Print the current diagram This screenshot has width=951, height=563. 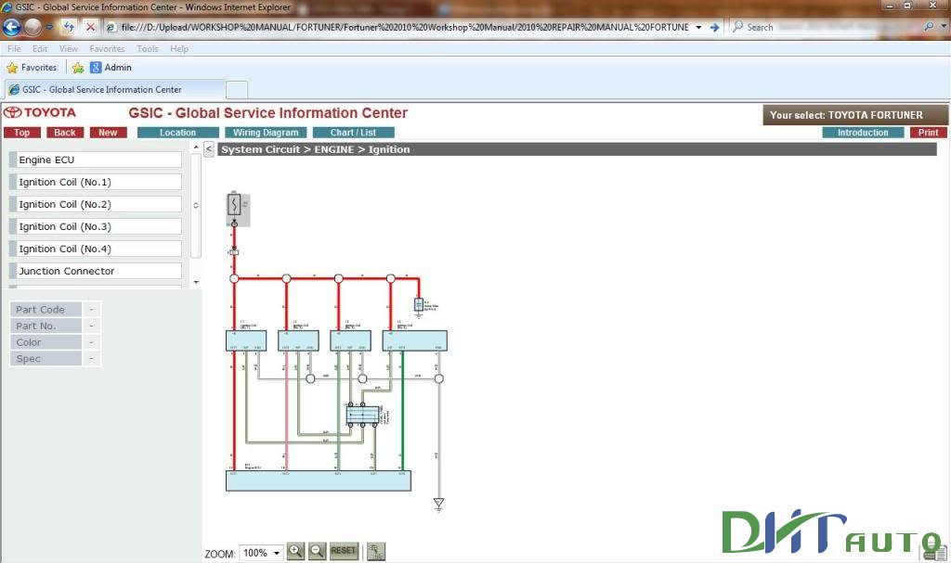928,133
